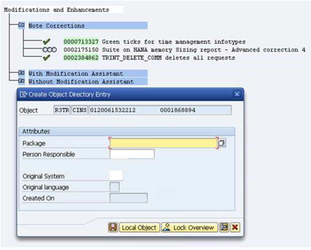Click the dialog title icon
The height and width of the screenshot is (250, 311).
coord(23,94)
